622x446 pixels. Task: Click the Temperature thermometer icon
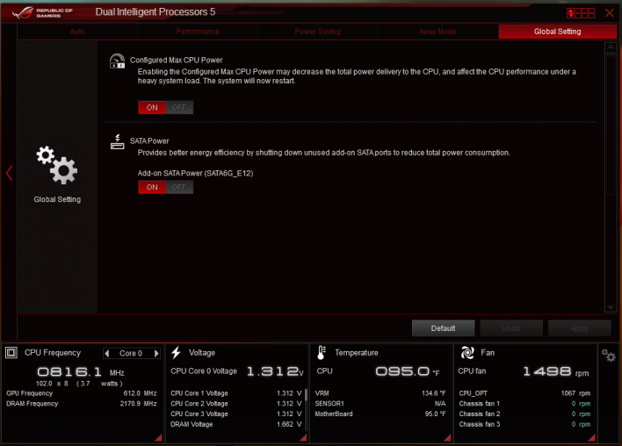pyautogui.click(x=322, y=352)
